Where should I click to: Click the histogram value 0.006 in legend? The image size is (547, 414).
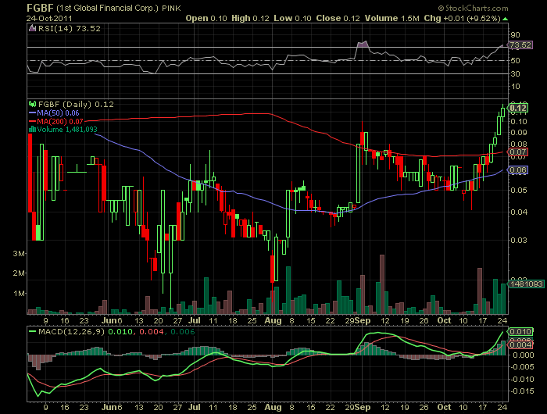pos(183,332)
